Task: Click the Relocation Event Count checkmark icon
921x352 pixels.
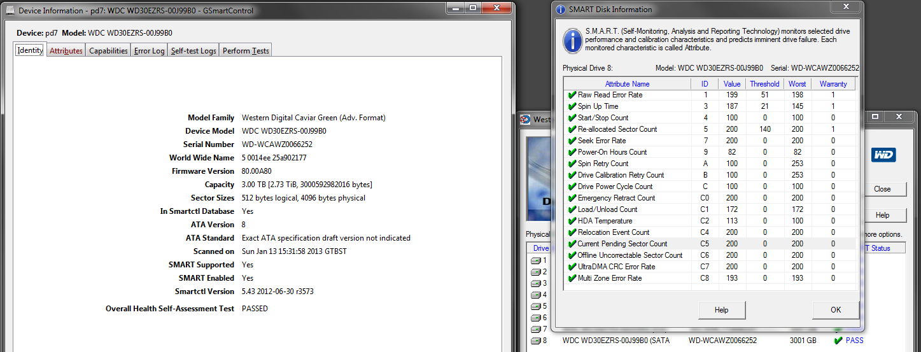Action: coord(572,232)
